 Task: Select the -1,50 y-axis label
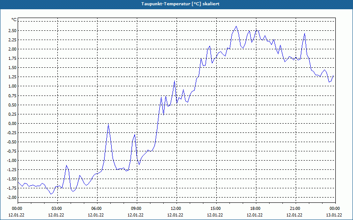point(12,179)
